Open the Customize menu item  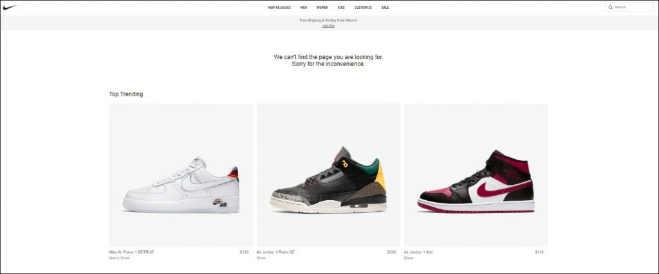tap(363, 7)
